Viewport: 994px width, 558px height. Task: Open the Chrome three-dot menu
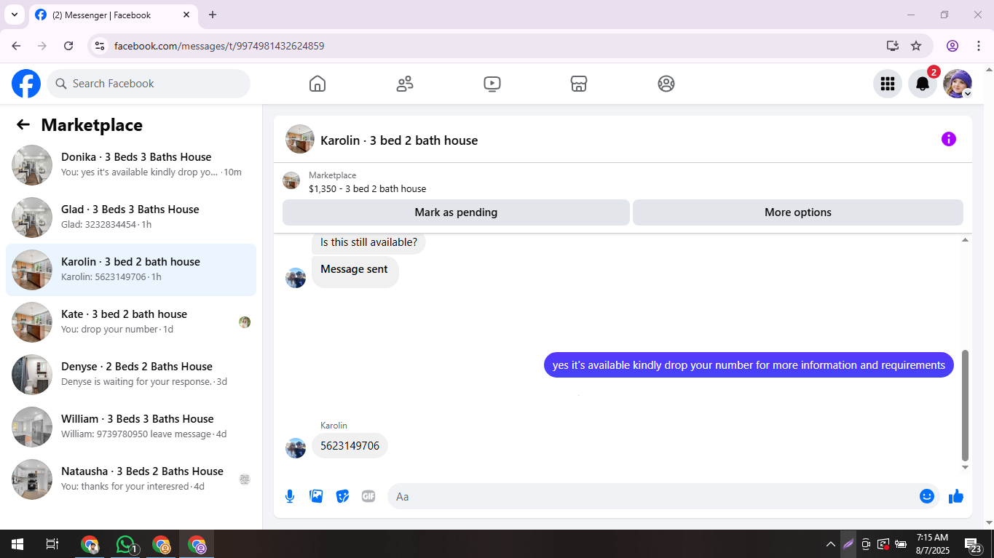978,46
